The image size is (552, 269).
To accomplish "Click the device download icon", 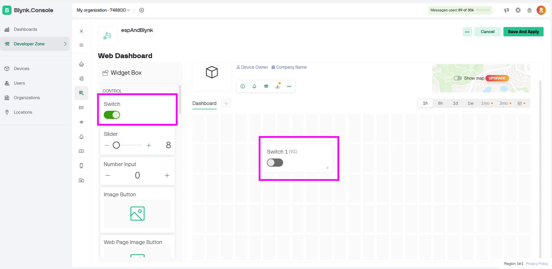I will (x=278, y=86).
